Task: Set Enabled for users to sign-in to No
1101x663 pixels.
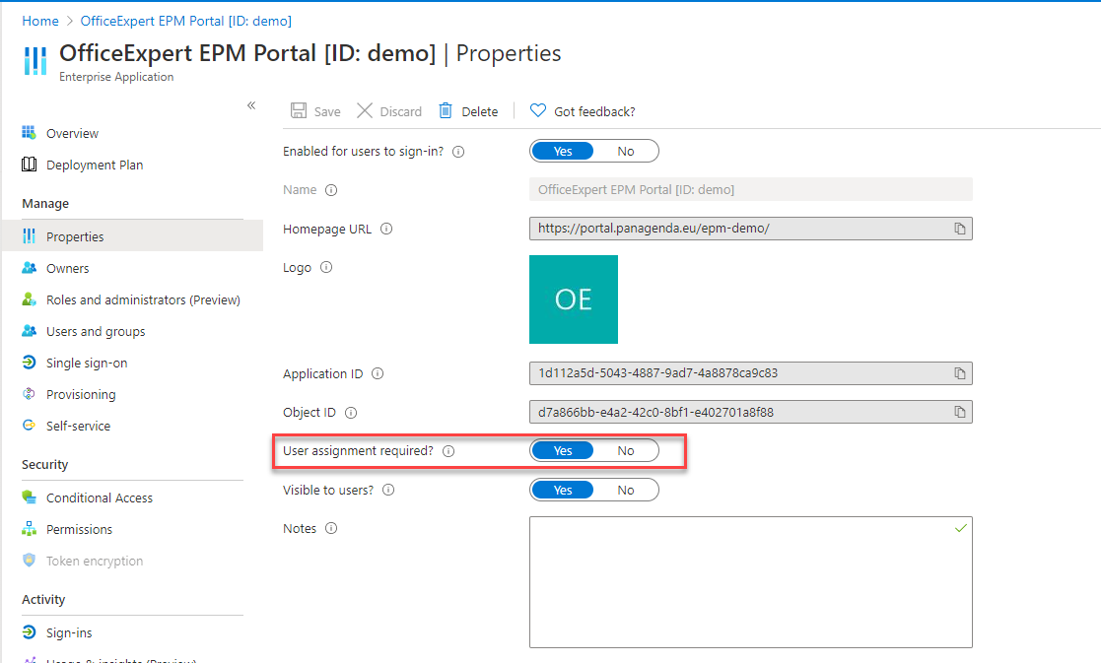Action: [626, 152]
